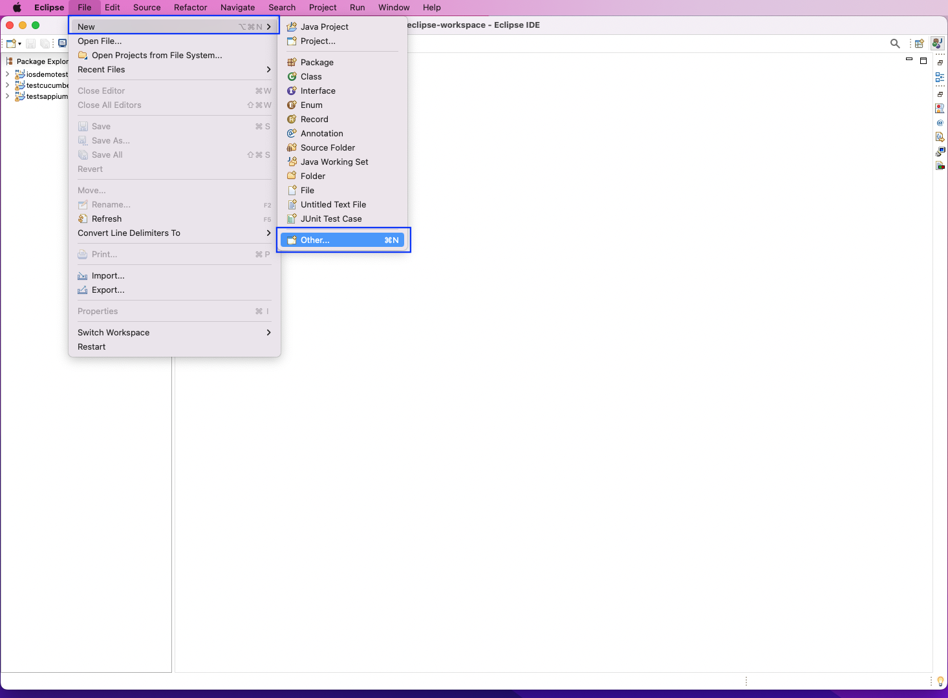Image resolution: width=948 pixels, height=698 pixels.
Task: Open Convert Line Delimiters To submenu
Action: (175, 233)
